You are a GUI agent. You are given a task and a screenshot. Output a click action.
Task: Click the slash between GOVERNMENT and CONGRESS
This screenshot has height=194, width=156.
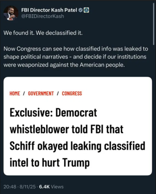[58, 94]
